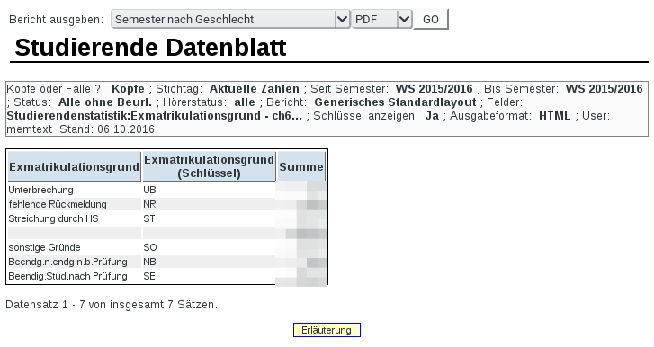Click the 'Exmatrikulationsgrund' column header

75,166
